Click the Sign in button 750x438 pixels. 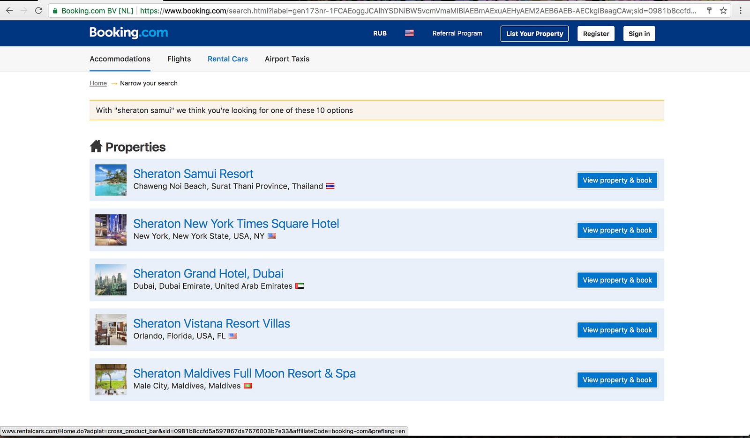point(639,34)
